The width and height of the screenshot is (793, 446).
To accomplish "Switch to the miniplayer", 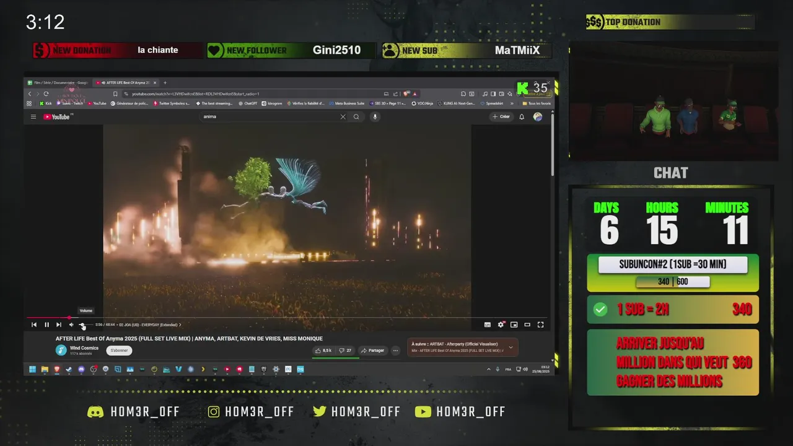I will coord(514,325).
